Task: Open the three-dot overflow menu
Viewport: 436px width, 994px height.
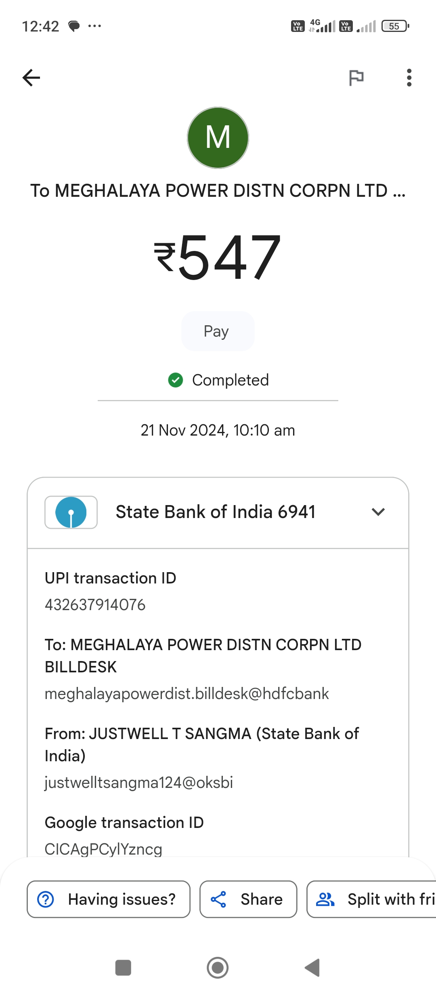Action: tap(409, 78)
